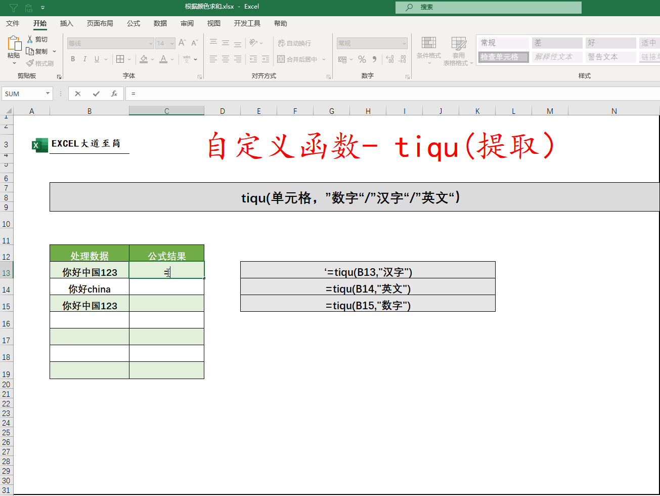The width and height of the screenshot is (660, 496).
Task: Click the top align icon
Action: 213,43
